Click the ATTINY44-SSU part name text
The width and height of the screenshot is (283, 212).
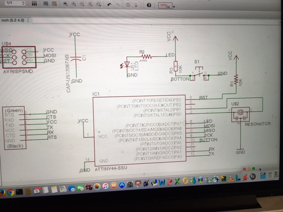tap(111, 169)
